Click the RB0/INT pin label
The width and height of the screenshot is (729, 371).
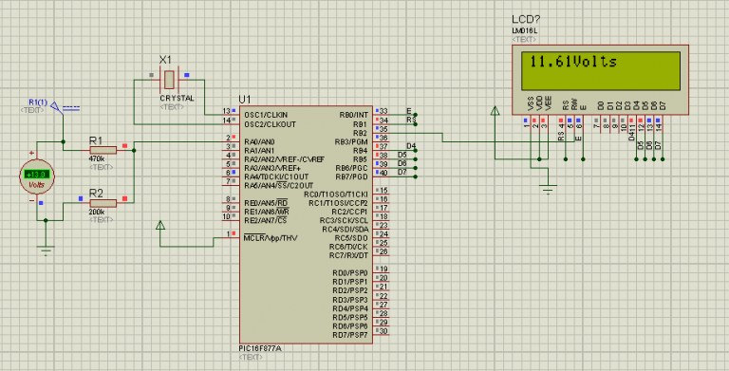(x=353, y=115)
